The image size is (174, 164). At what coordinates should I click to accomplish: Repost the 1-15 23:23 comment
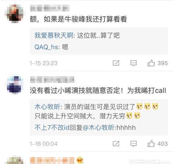[116, 63]
